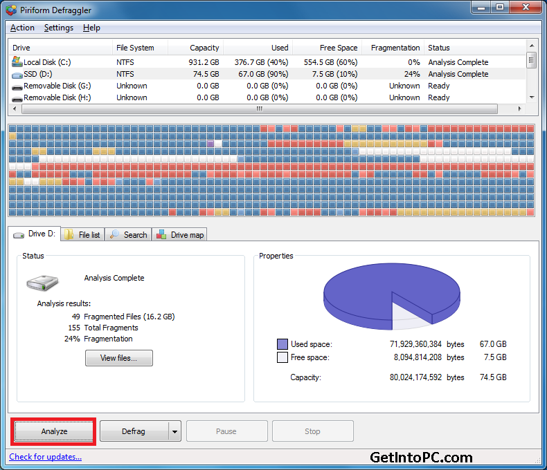Switch to the Search tab
This screenshot has width=547, height=470.
click(x=128, y=234)
